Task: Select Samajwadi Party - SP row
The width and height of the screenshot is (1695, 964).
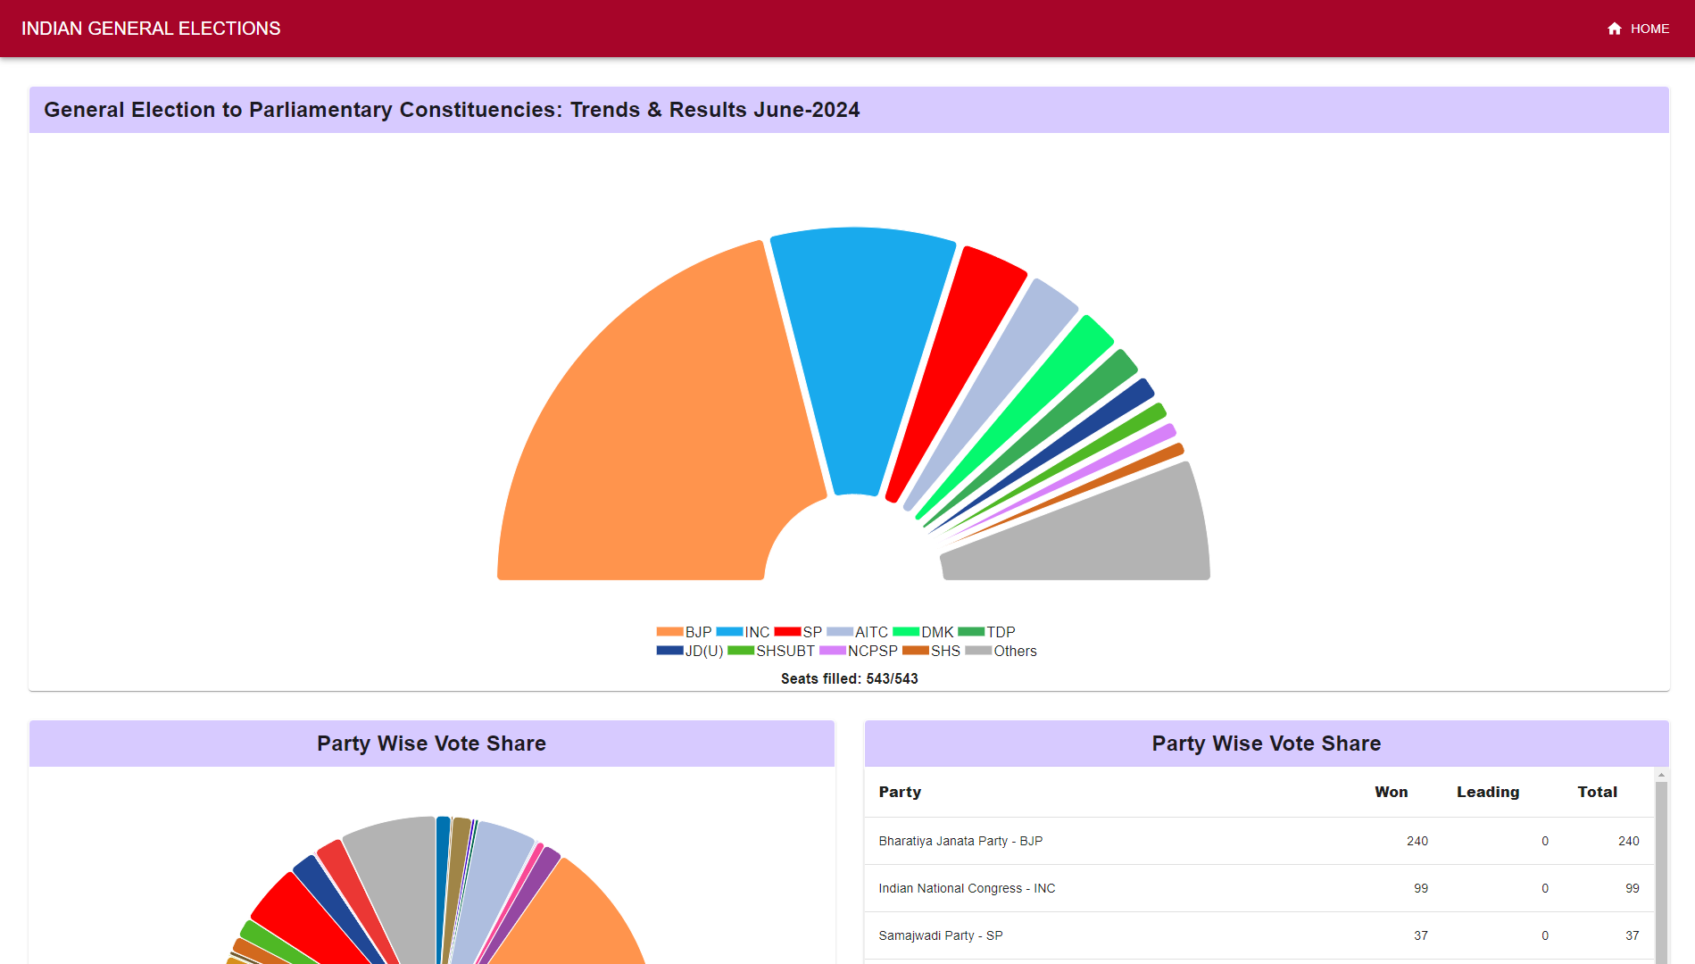Action: 1259,935
